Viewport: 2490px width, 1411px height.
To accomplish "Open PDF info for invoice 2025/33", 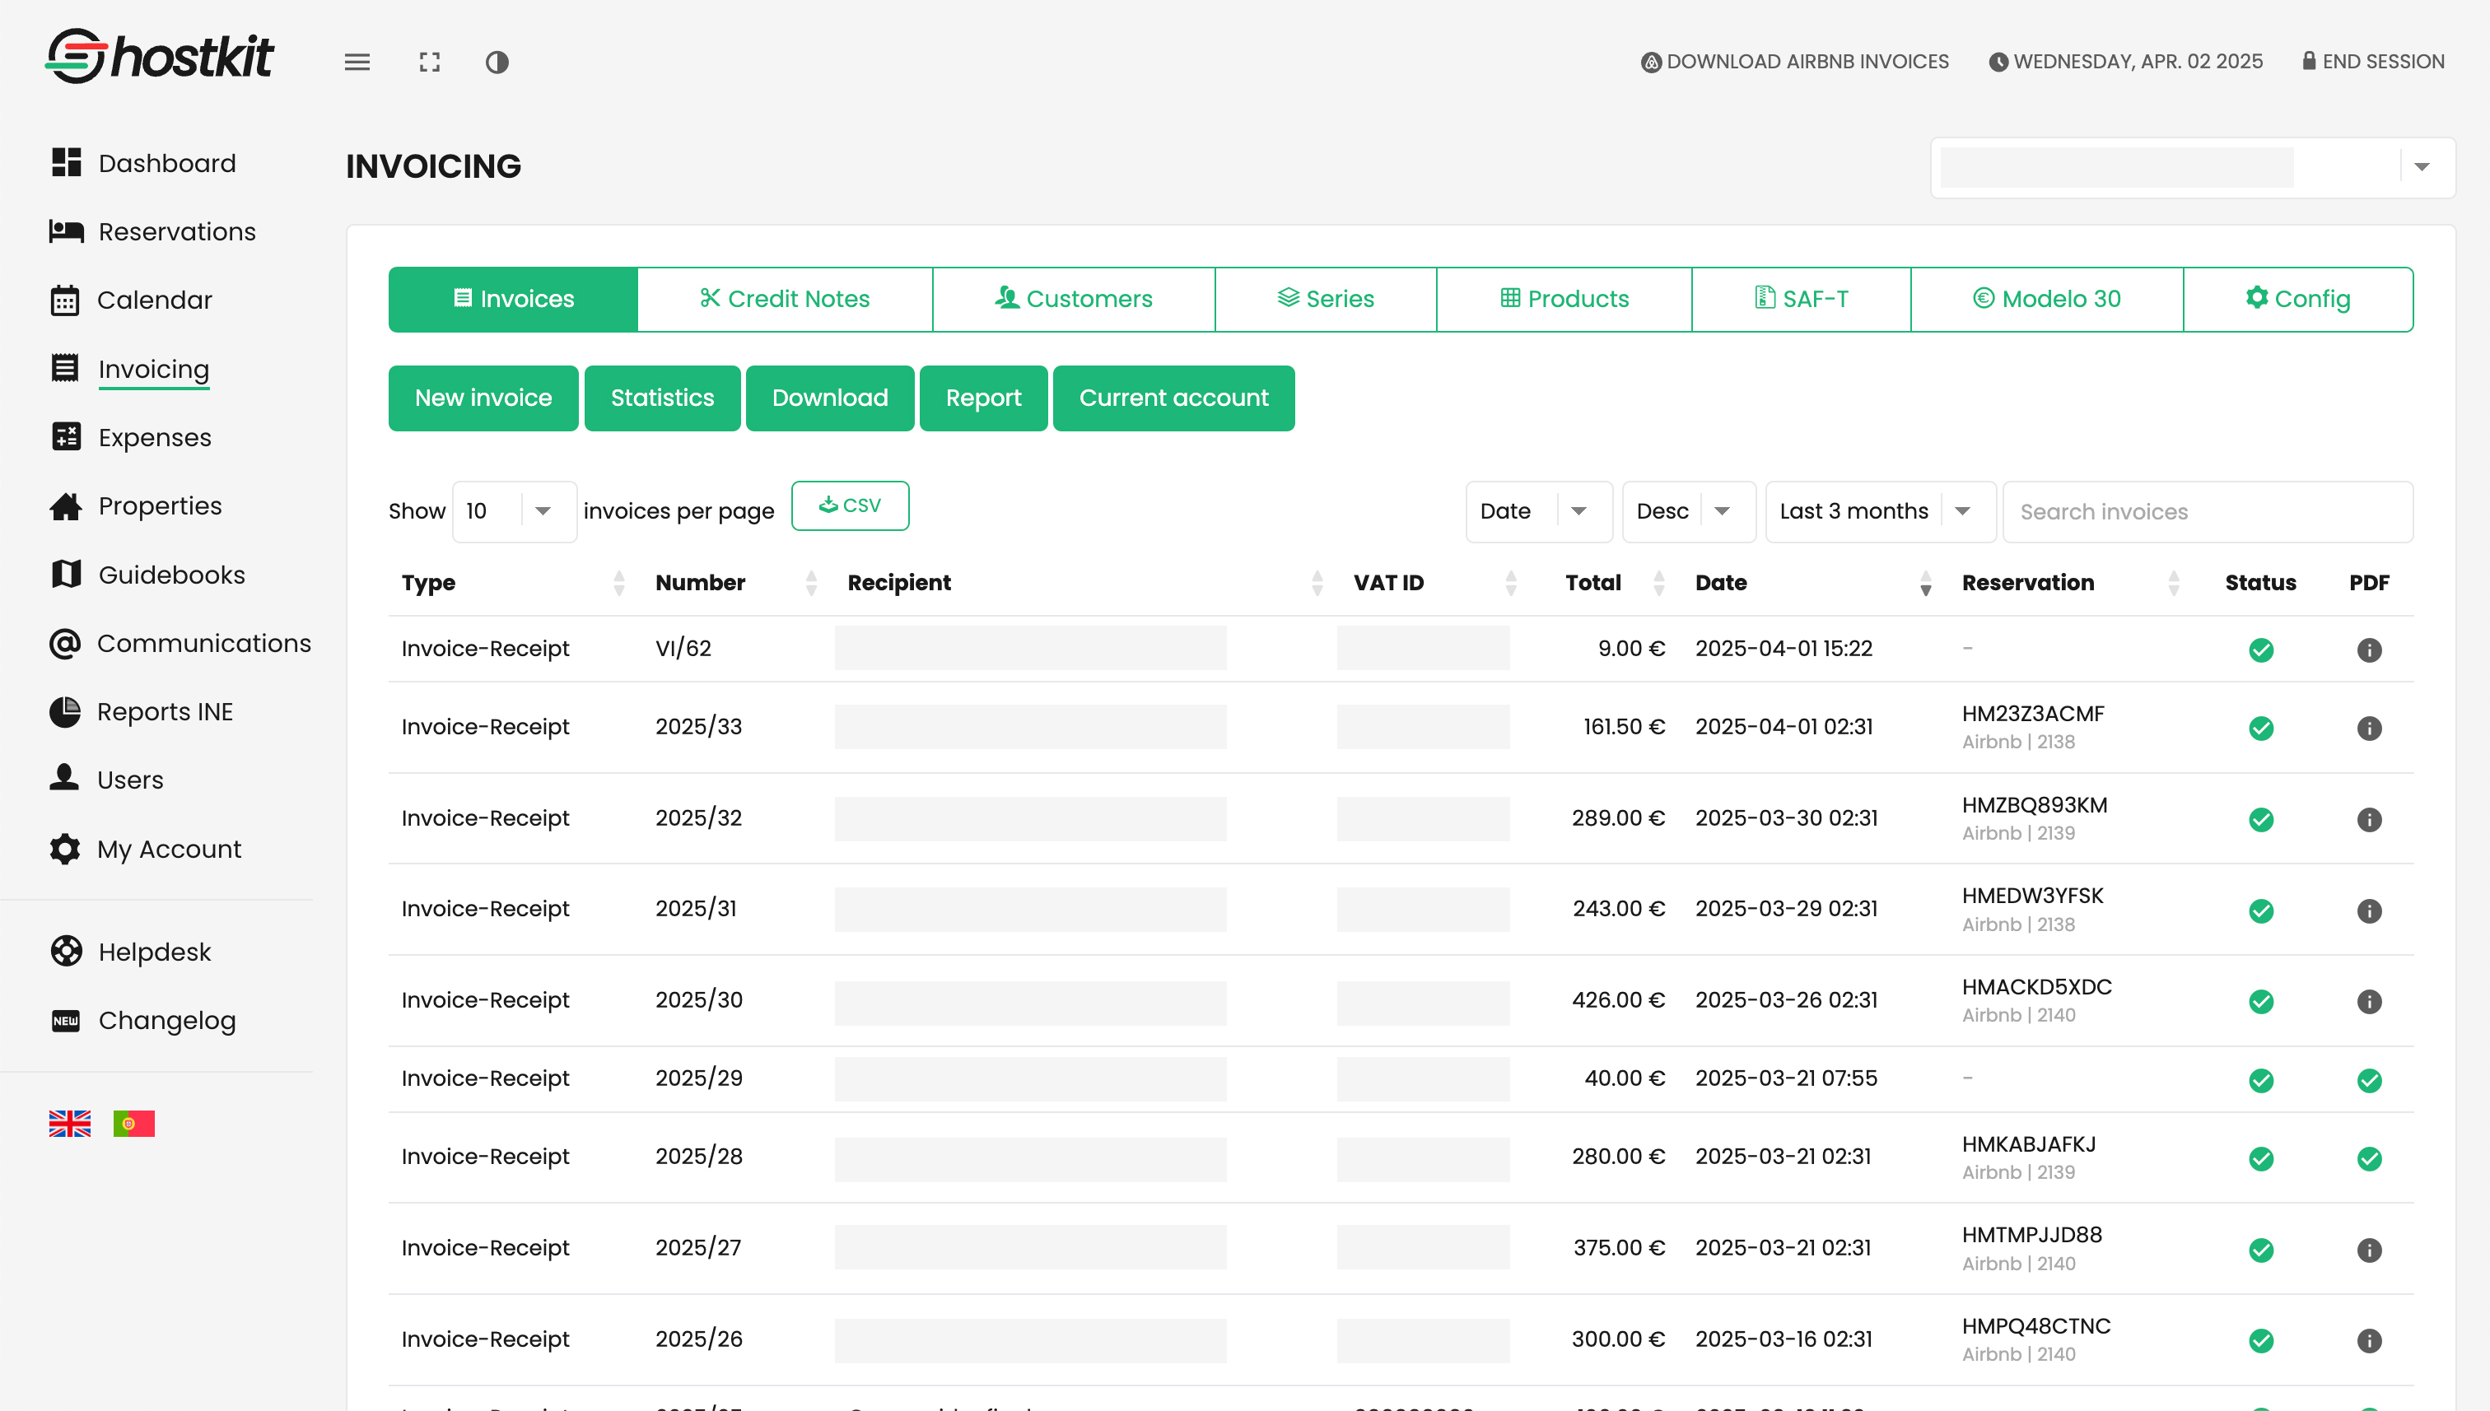I will coord(2369,729).
